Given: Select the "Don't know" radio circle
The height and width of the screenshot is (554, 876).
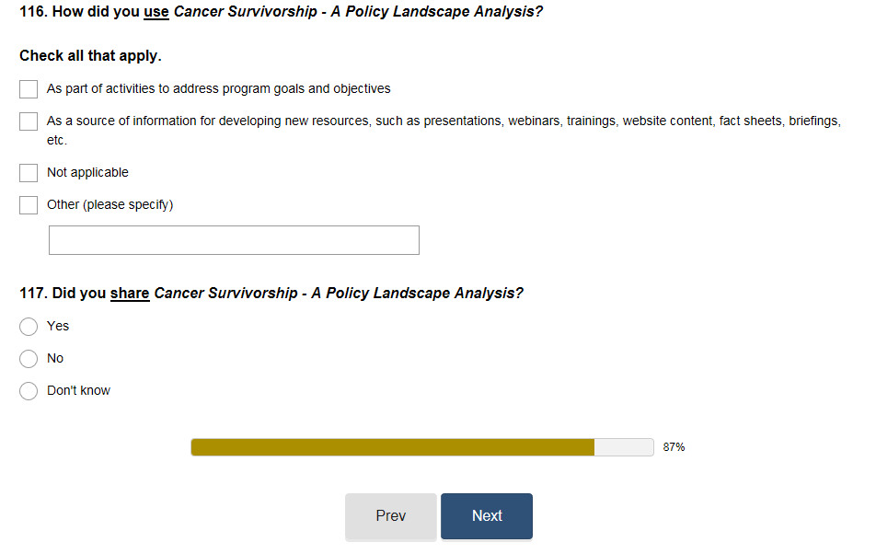Looking at the screenshot, I should [x=29, y=391].
